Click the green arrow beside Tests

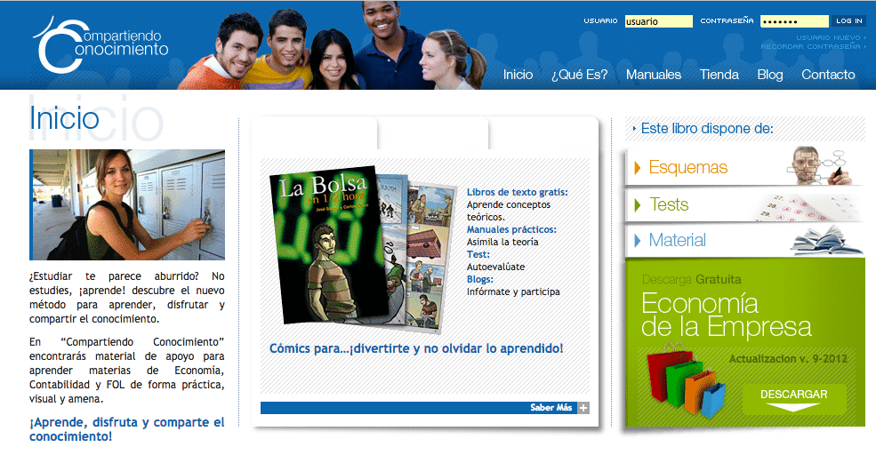pos(638,205)
